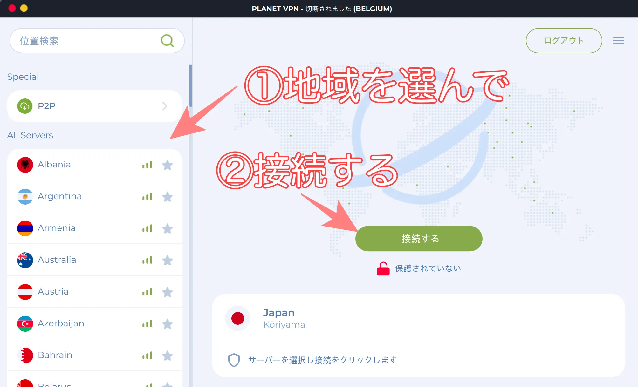
Task: Open the hamburger menu at top right
Action: coord(618,41)
